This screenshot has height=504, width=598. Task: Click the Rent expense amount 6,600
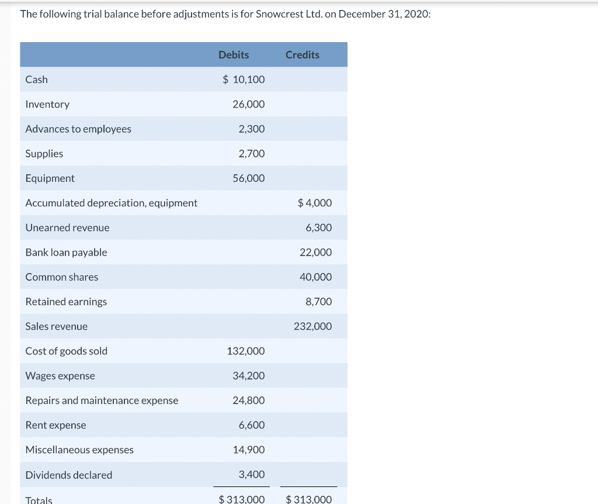(x=252, y=425)
